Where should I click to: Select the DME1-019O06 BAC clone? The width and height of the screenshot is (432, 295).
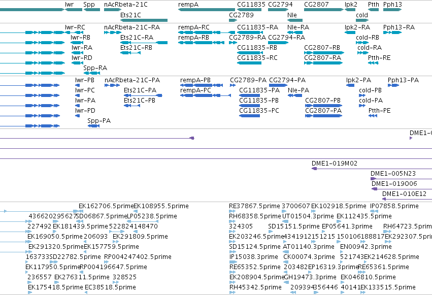coord(402,189)
